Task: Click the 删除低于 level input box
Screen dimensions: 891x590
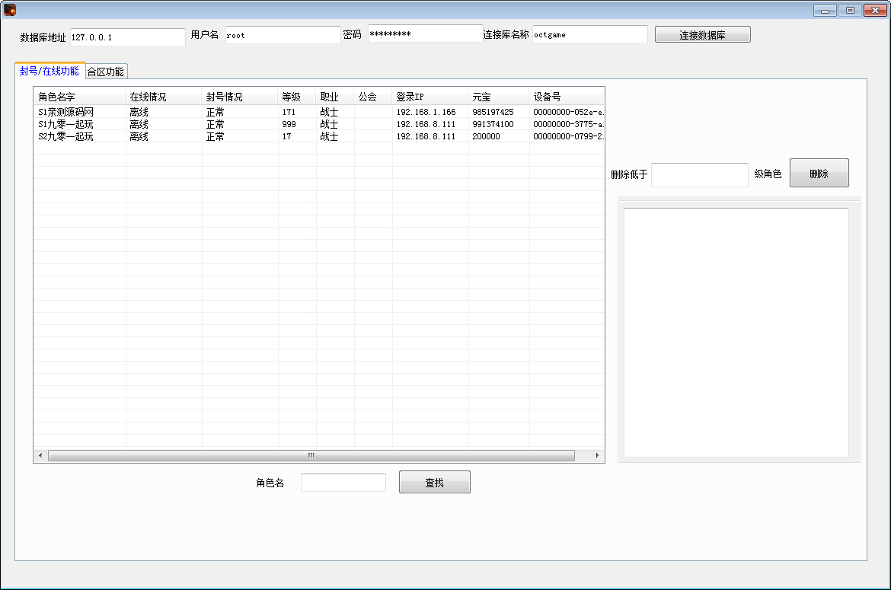Action: 699,174
